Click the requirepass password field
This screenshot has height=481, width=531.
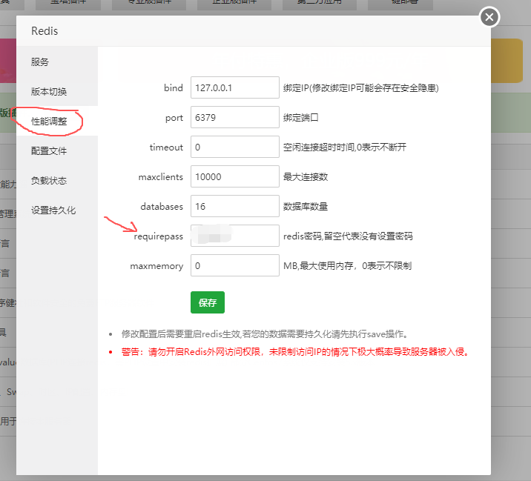234,236
